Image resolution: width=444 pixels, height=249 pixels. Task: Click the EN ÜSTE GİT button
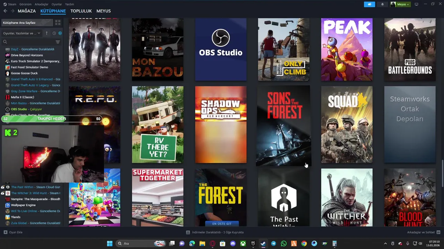(x=222, y=224)
